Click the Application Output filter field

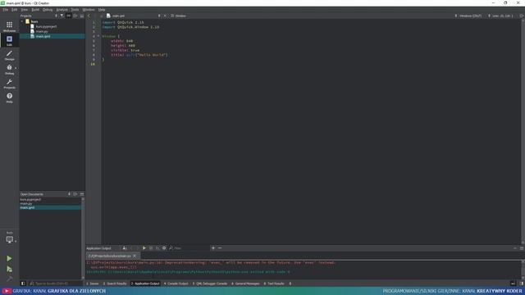coord(189,248)
